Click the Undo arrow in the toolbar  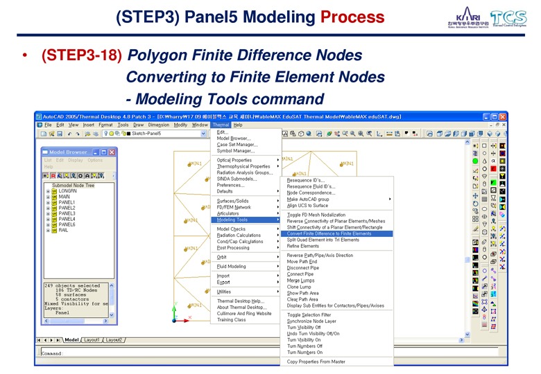pos(69,134)
